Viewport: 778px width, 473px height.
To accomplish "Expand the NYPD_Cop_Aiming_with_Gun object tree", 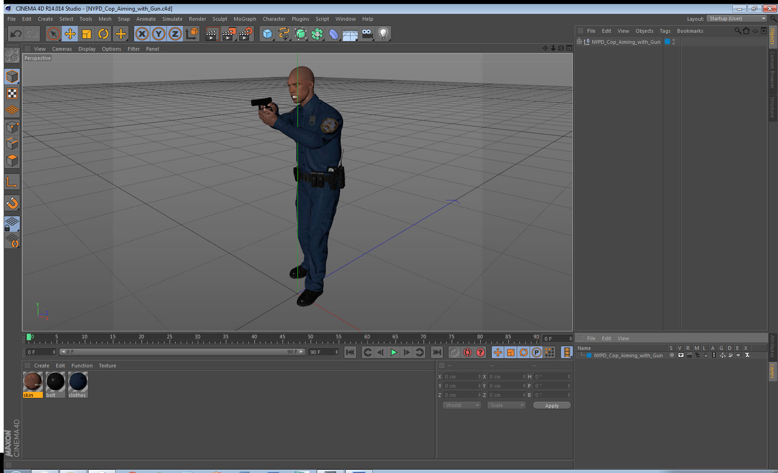I will pos(579,41).
